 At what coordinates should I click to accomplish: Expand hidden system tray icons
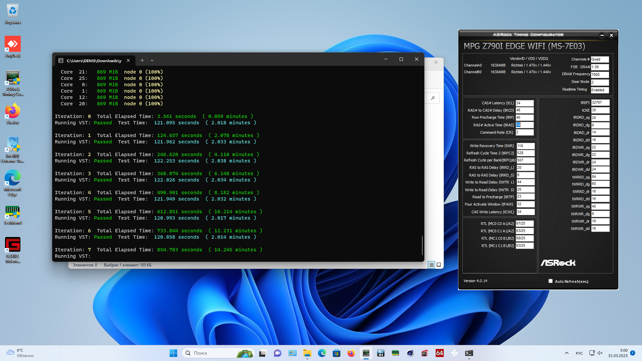click(566, 353)
